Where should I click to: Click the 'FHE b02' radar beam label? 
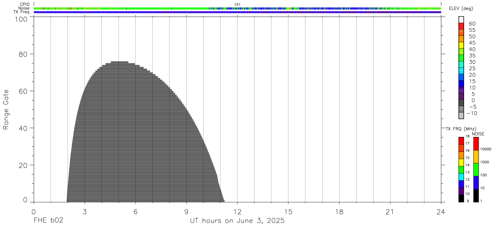click(x=48, y=221)
